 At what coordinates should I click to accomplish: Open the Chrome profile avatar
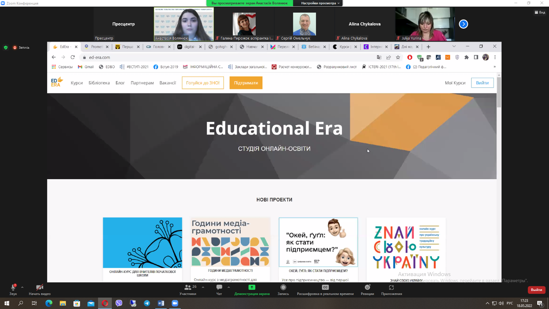pyautogui.click(x=485, y=57)
